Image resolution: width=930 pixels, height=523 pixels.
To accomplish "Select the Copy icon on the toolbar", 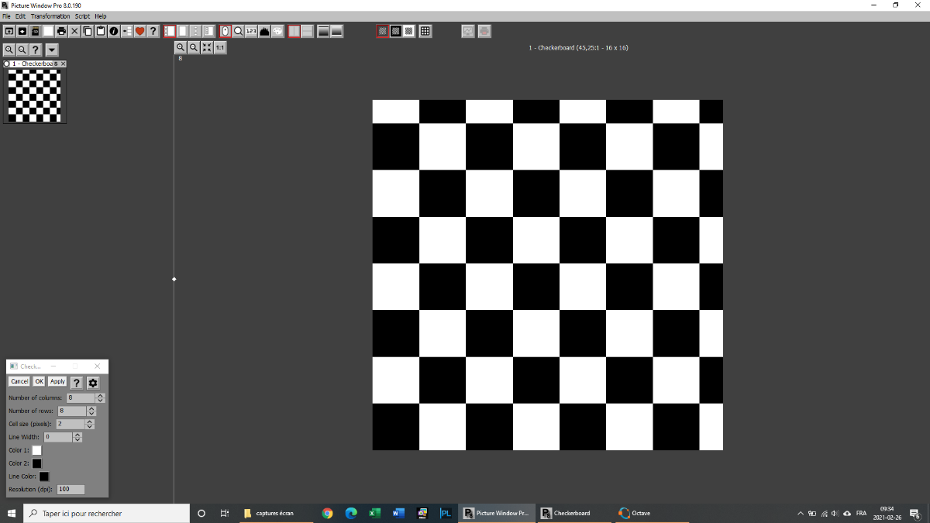I will pos(87,31).
